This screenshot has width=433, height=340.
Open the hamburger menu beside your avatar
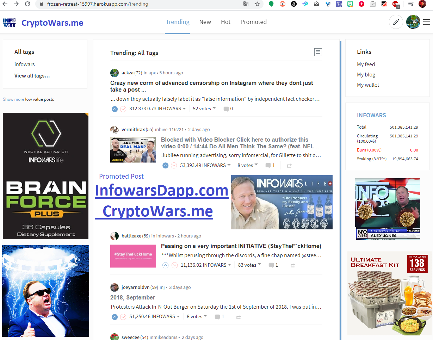426,22
